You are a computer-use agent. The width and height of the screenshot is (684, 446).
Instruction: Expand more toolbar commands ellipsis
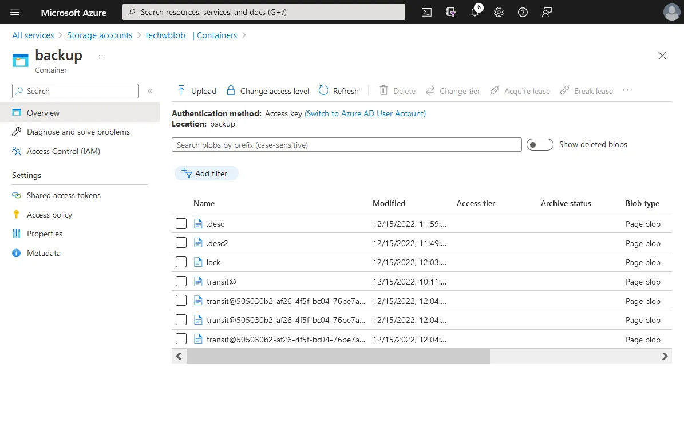[x=627, y=90]
